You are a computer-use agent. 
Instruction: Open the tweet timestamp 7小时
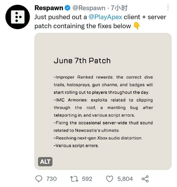[119, 8]
